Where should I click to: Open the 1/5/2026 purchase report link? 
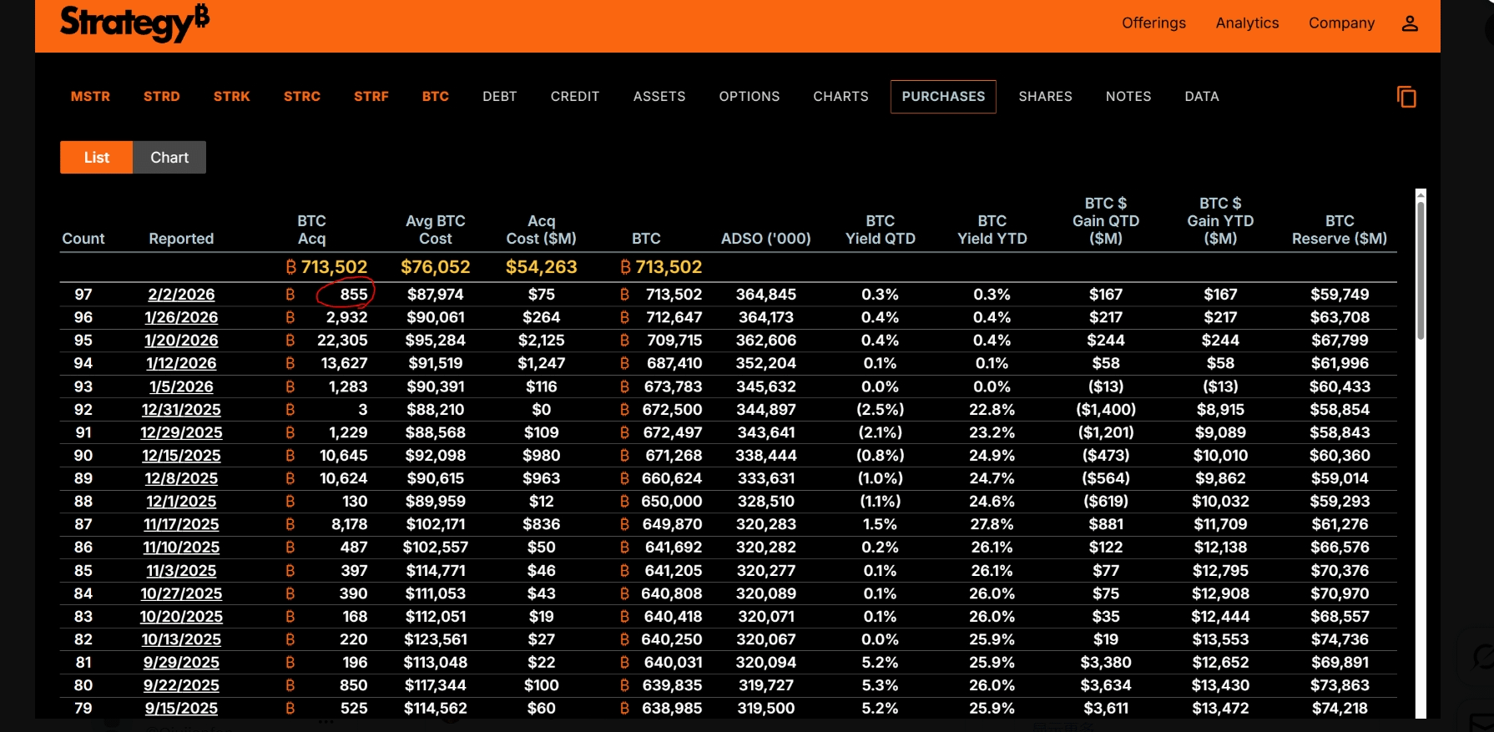click(x=181, y=386)
